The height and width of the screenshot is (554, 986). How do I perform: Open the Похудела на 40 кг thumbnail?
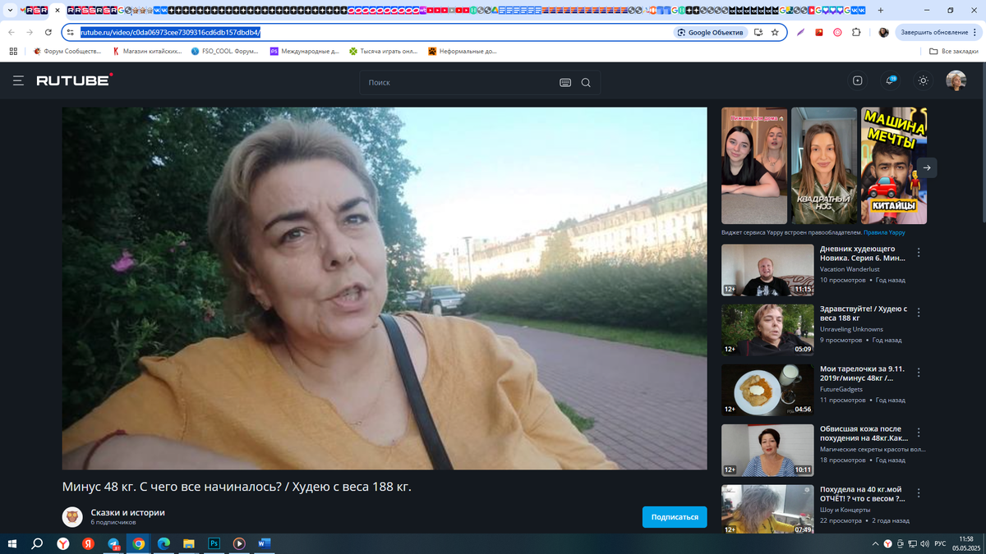pos(767,509)
